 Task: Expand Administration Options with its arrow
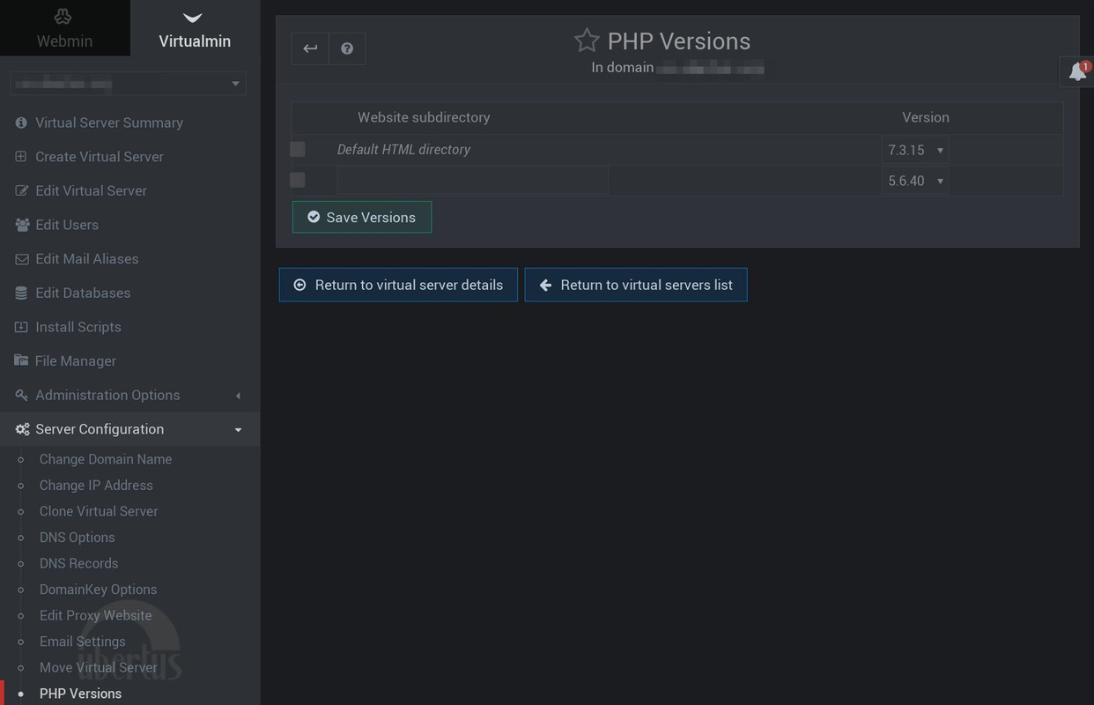[x=238, y=396]
